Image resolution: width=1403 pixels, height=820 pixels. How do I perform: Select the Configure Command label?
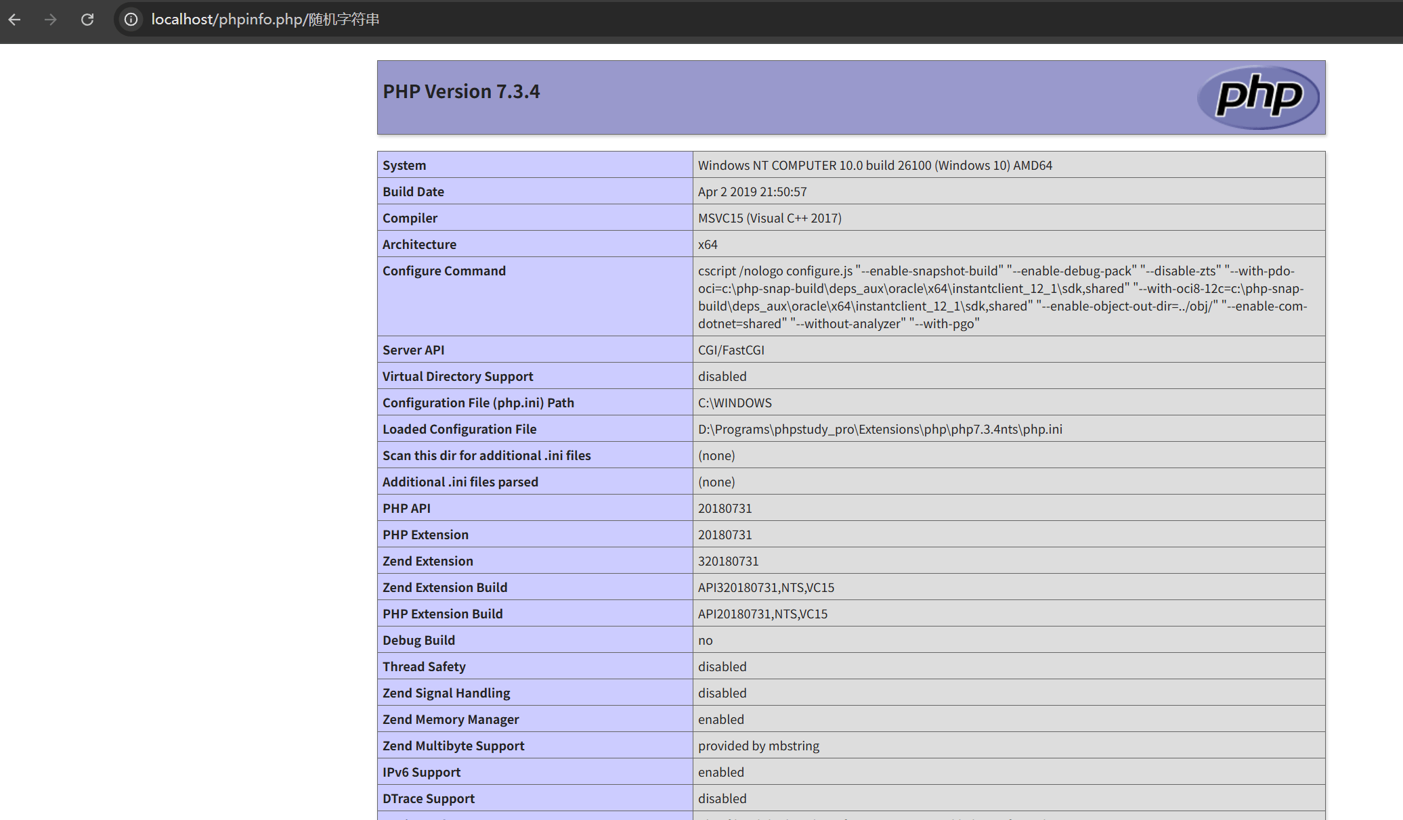tap(444, 271)
